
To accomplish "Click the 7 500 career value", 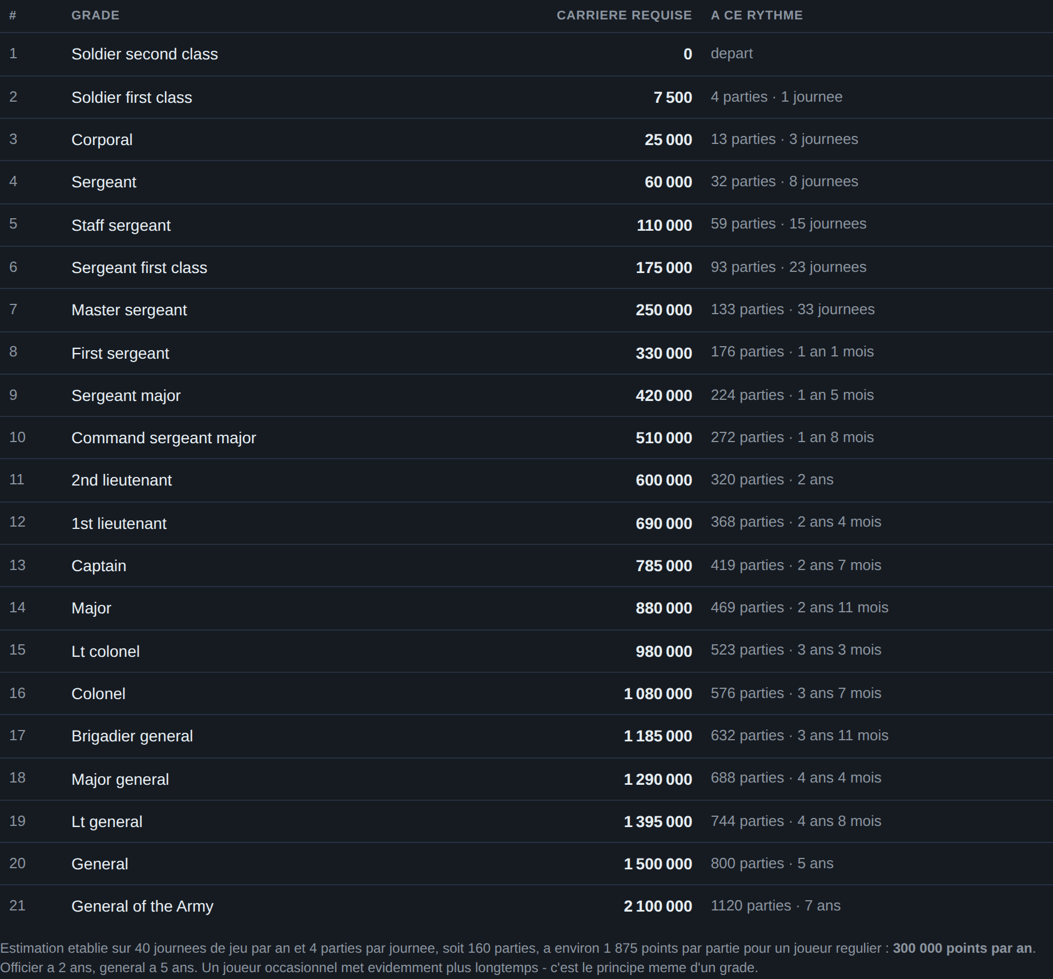I will pos(673,98).
